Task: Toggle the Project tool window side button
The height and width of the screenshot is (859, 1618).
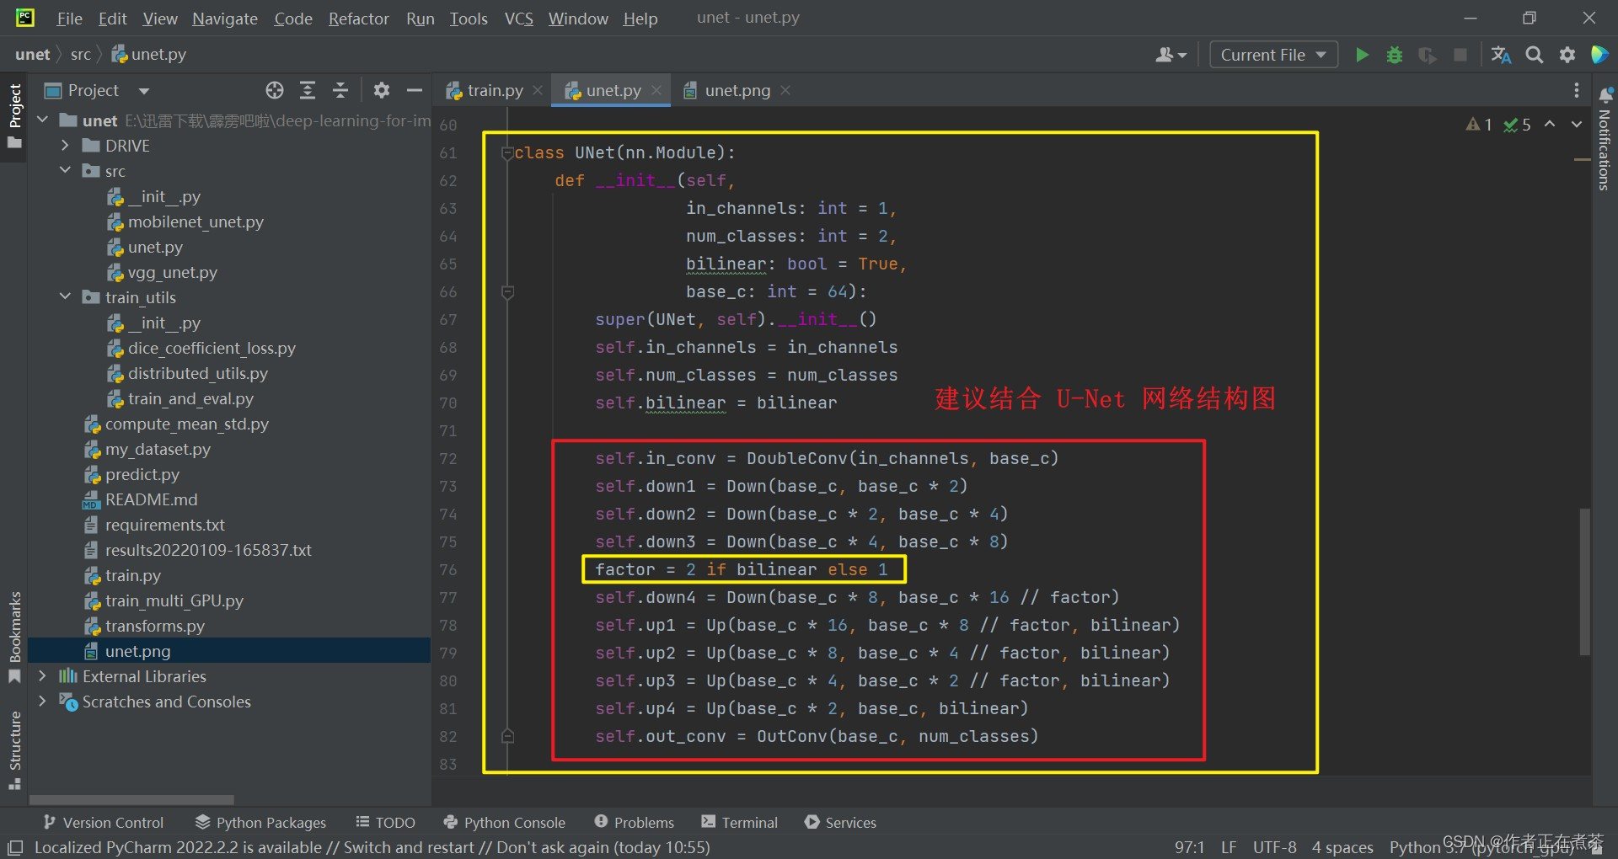Action: coord(14,115)
